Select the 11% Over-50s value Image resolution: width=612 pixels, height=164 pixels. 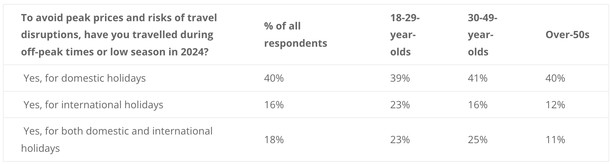tap(555, 140)
